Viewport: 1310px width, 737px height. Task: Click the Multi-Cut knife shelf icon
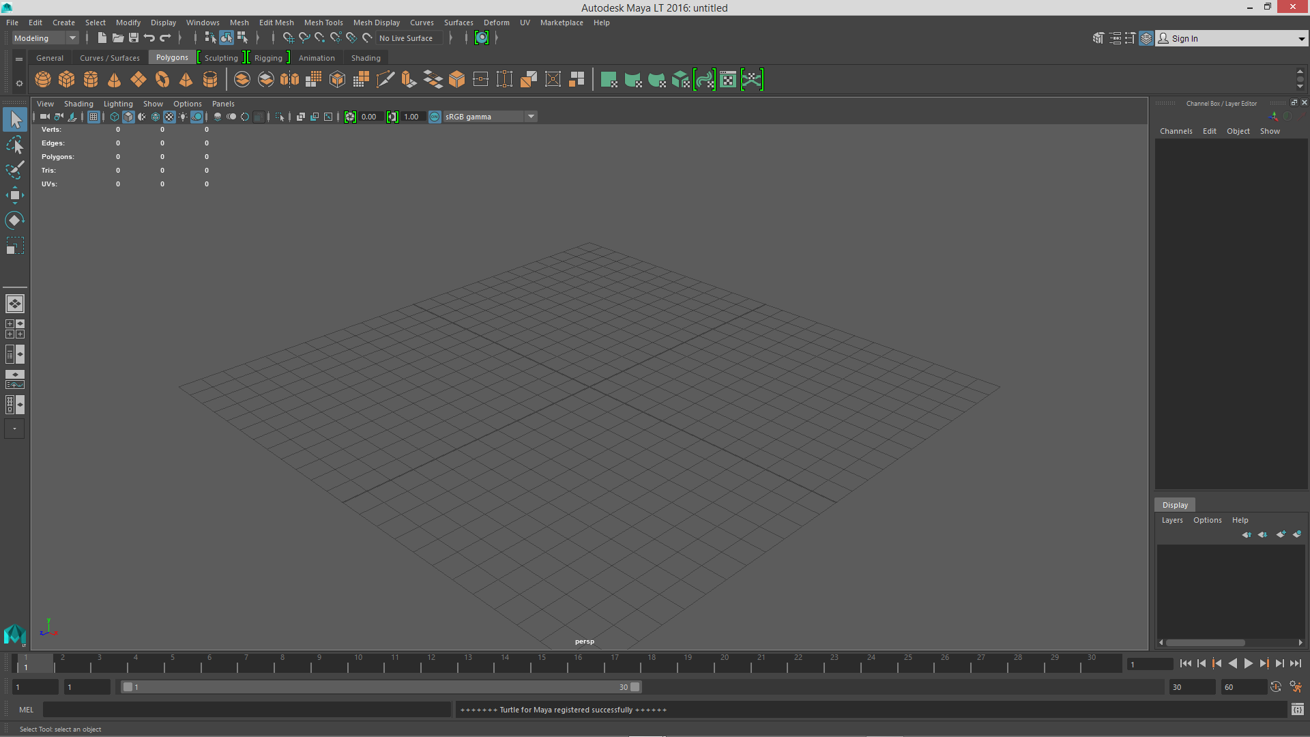tap(385, 80)
